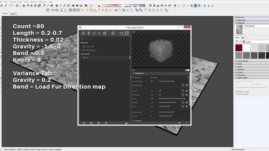
Task: Select the Move tool
Action: [x=32, y=5]
